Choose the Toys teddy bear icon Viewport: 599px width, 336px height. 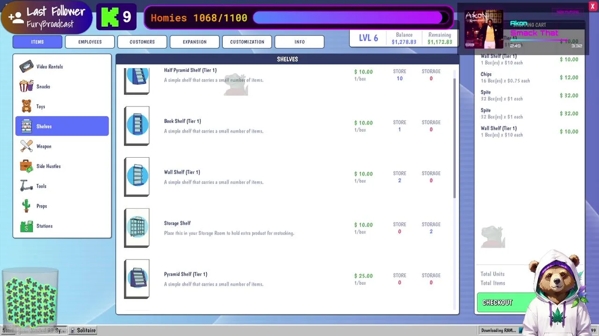point(26,106)
